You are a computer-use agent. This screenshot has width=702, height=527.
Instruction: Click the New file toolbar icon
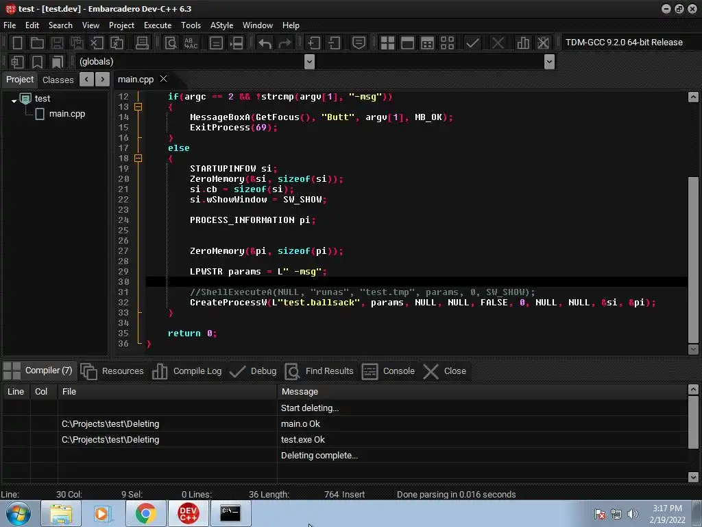(x=17, y=43)
